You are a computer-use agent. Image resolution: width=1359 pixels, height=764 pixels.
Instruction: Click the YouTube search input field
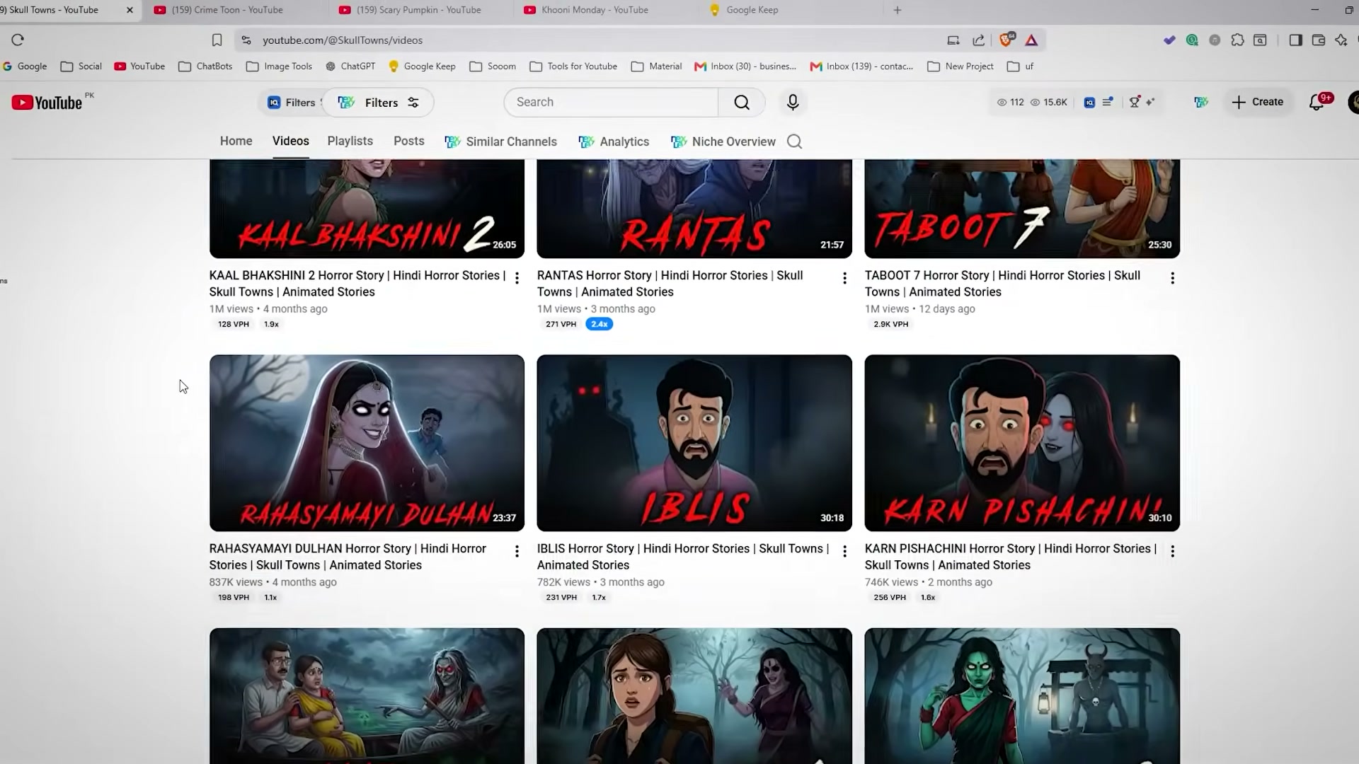point(611,103)
